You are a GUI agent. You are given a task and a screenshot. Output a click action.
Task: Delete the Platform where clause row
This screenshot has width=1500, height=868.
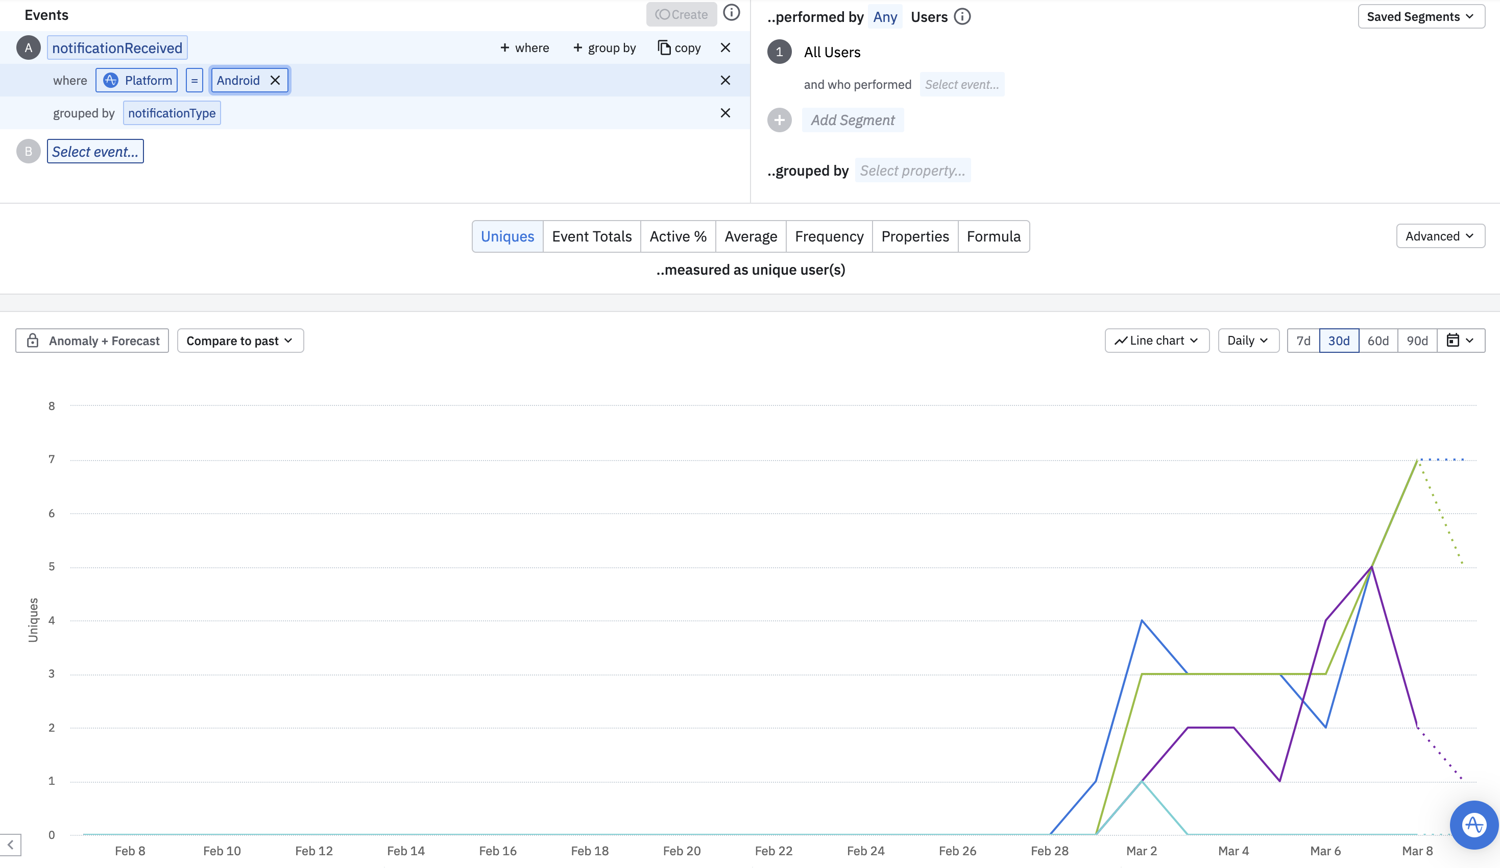(x=725, y=80)
